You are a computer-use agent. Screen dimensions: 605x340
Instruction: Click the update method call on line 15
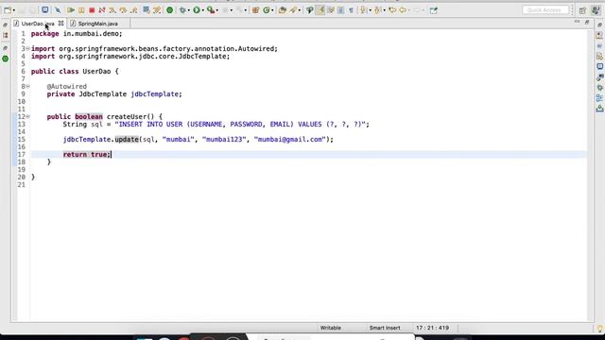pyautogui.click(x=127, y=139)
